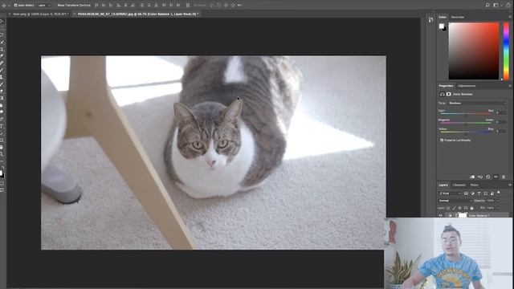Click the Yellow-Blue value field
The width and height of the screenshot is (514, 289).
point(500,131)
